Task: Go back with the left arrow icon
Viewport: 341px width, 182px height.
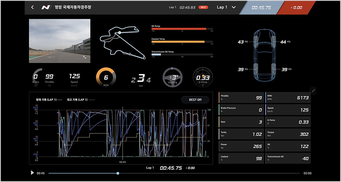Action: (32, 7)
